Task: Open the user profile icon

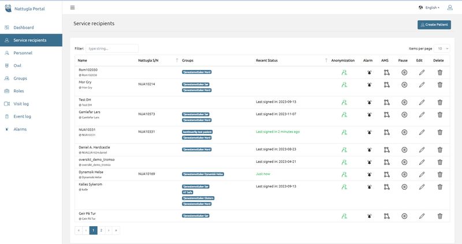Action: pos(449,7)
